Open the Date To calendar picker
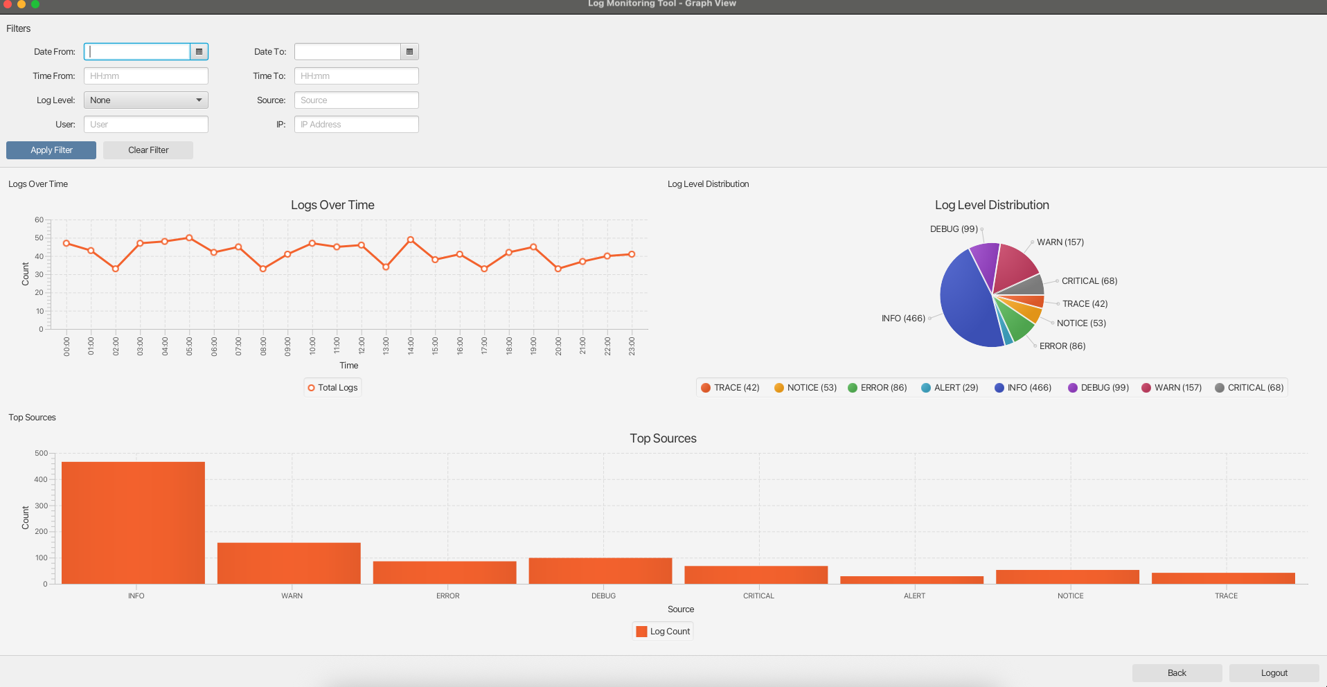This screenshot has height=687, width=1327. pos(409,51)
